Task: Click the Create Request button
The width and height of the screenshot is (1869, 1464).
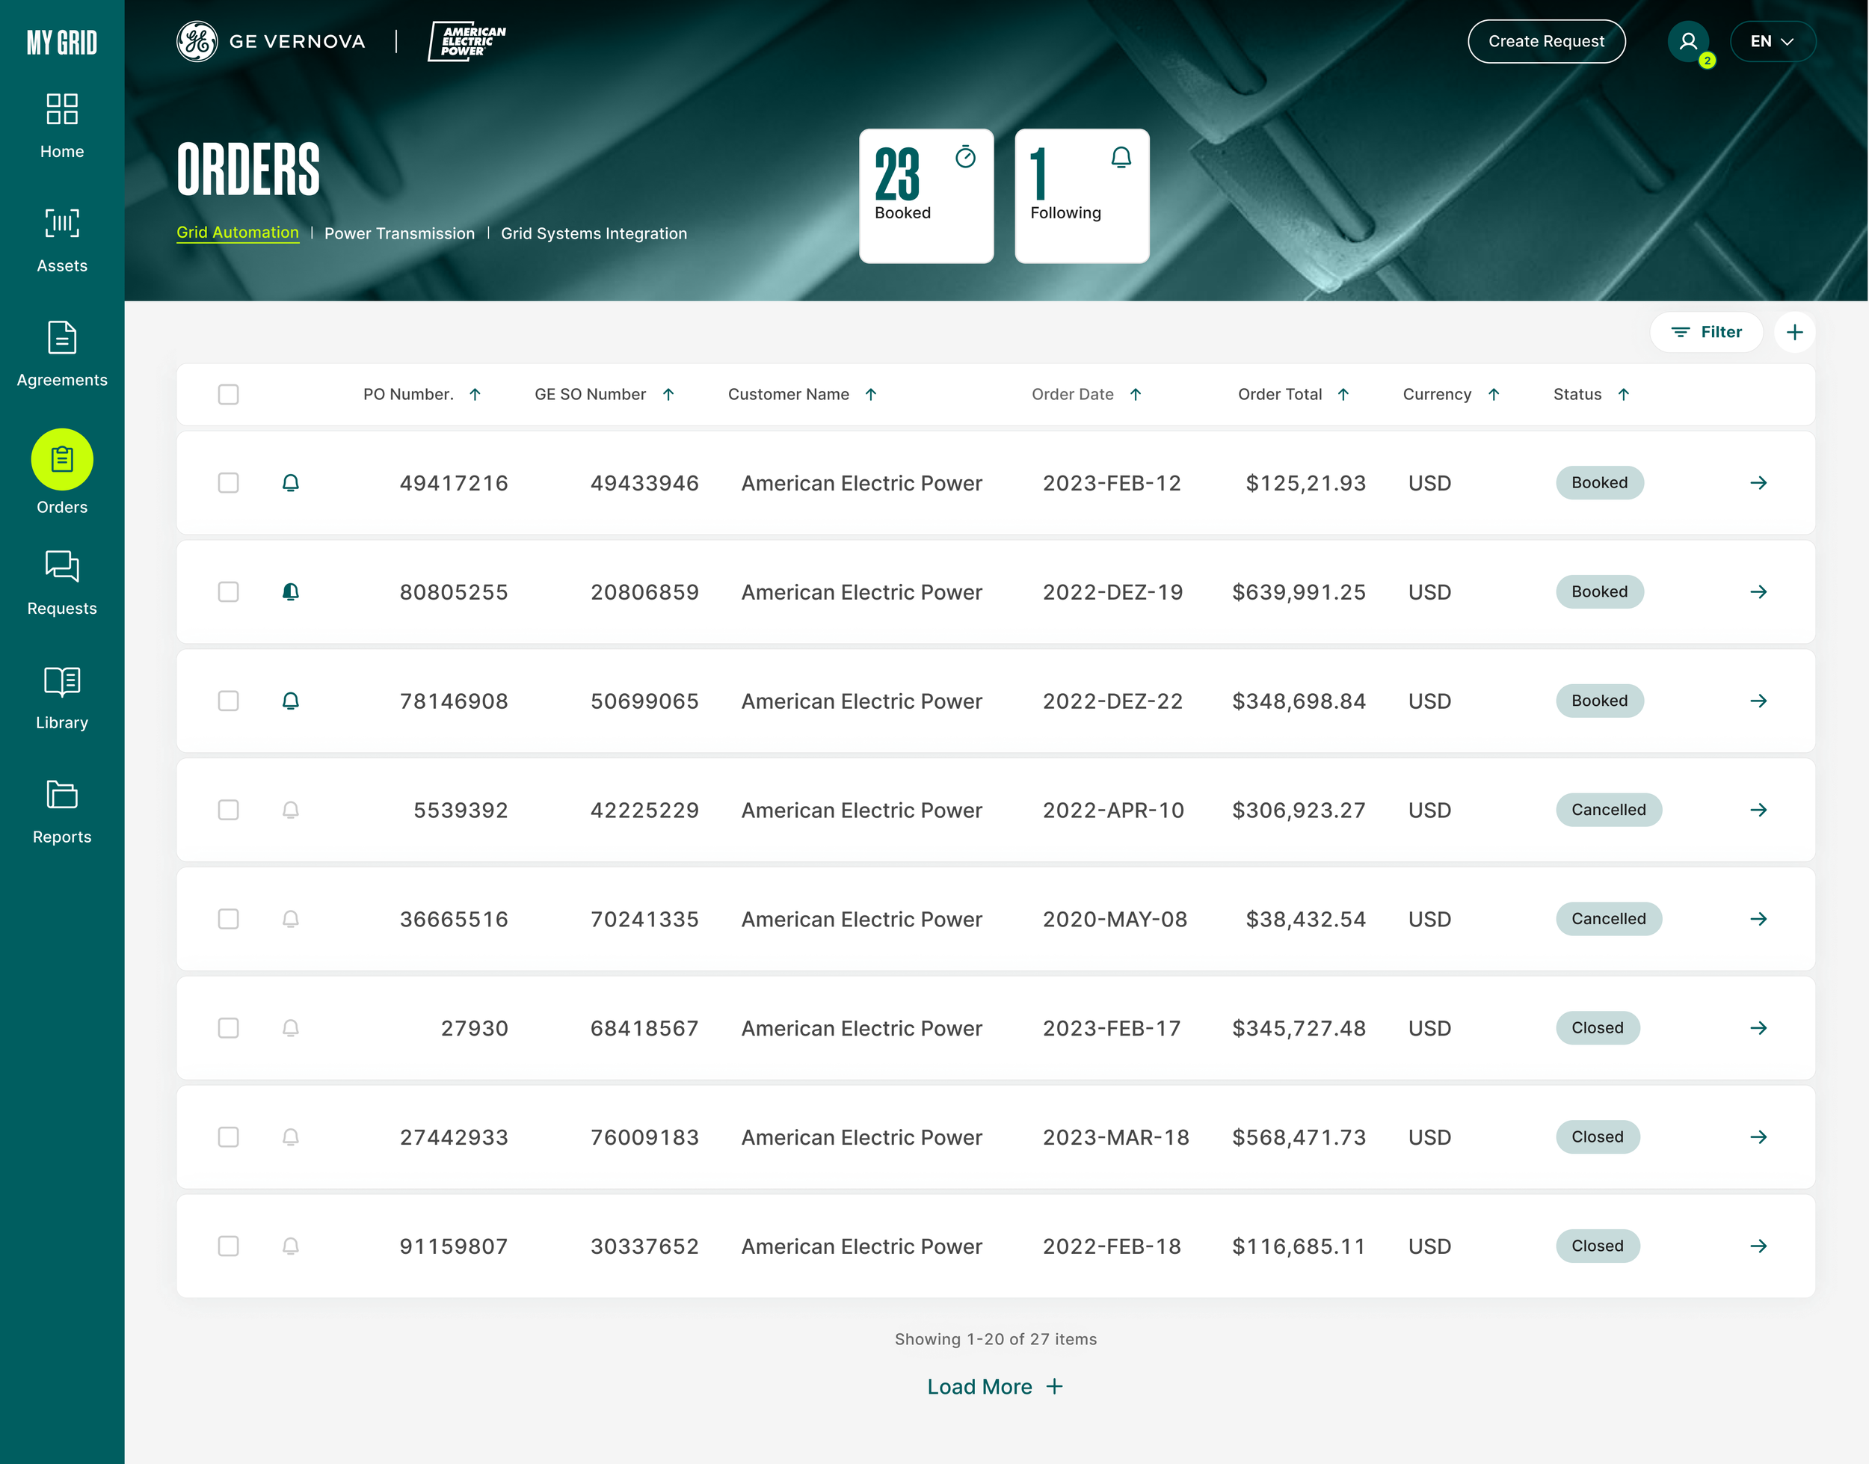Action: (1546, 40)
